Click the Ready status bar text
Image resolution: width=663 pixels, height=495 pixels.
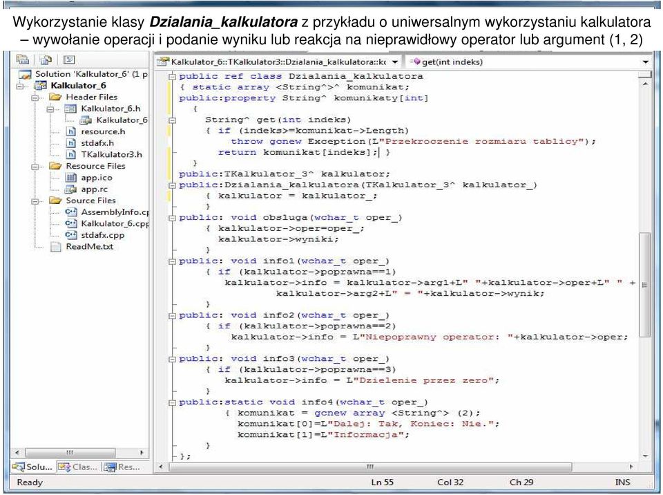(x=30, y=482)
